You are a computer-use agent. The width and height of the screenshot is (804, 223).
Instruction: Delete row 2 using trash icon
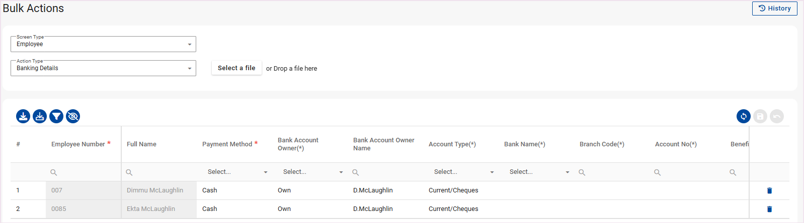tap(769, 209)
